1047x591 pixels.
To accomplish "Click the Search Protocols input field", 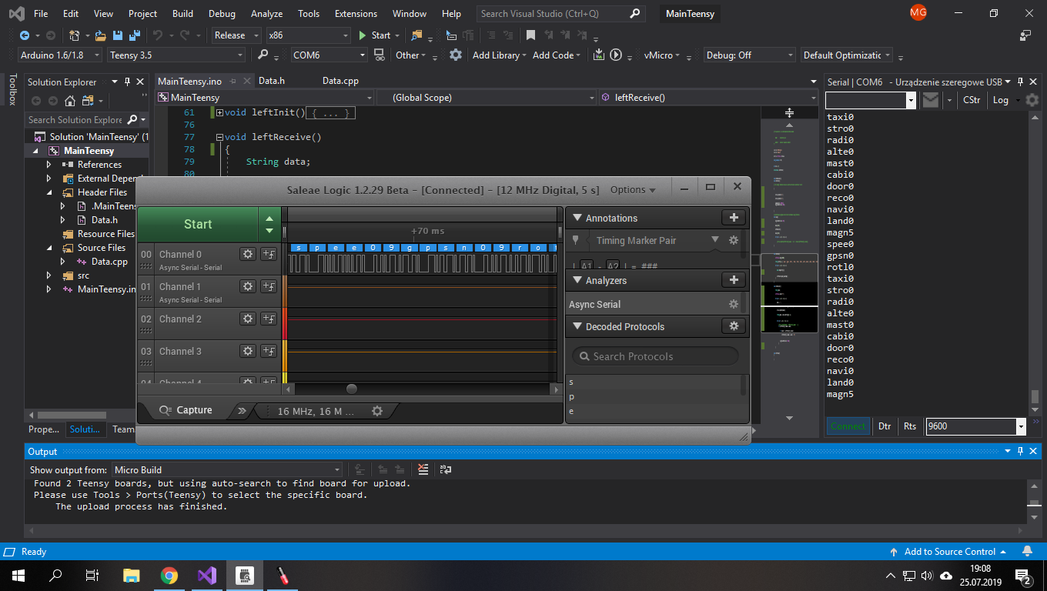I will (x=654, y=356).
